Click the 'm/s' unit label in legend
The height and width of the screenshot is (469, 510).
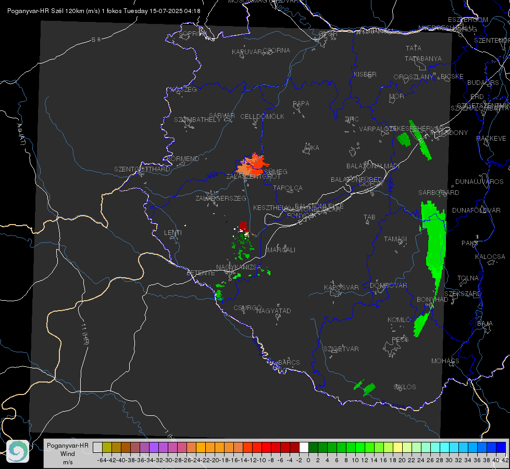(68, 462)
